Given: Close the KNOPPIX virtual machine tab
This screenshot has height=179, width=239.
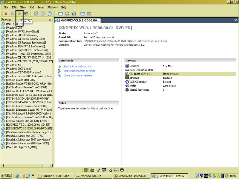Looking at the screenshot, I should tap(235, 20).
